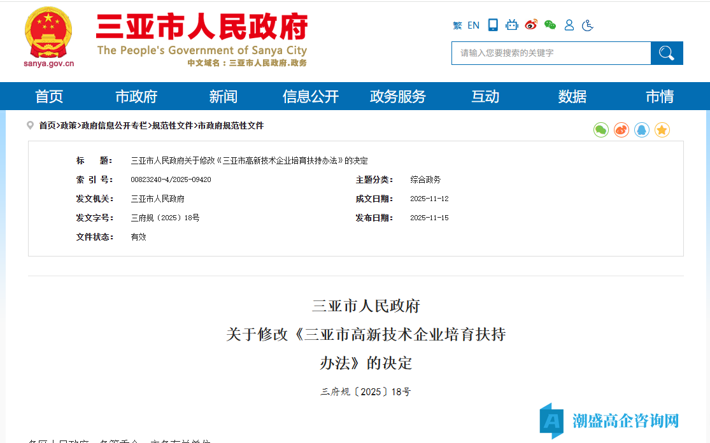The width and height of the screenshot is (710, 443).
Task: Click the location pin beside the breadcrumb
Action: click(30, 125)
